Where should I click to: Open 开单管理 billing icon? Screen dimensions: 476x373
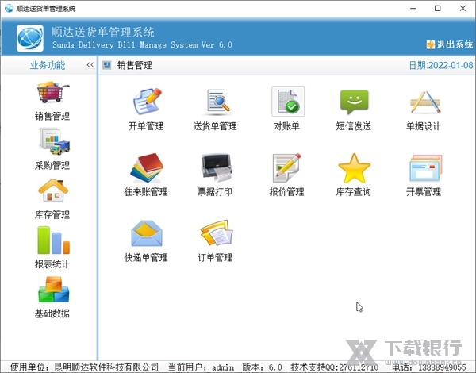pos(146,102)
